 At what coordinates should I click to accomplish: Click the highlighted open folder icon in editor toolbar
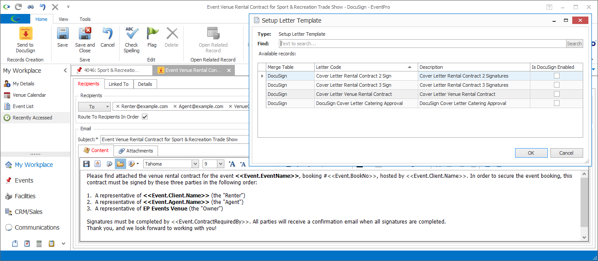click(120, 164)
